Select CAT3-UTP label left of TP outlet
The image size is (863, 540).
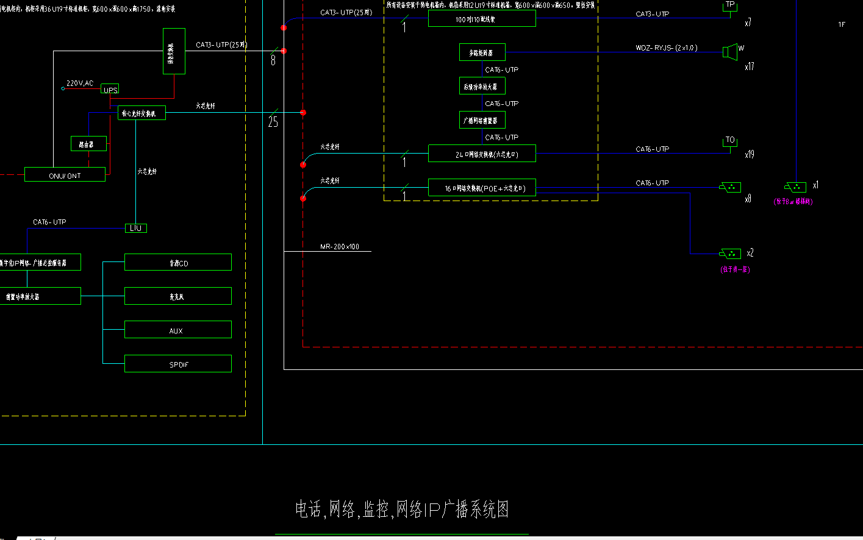pyautogui.click(x=652, y=13)
